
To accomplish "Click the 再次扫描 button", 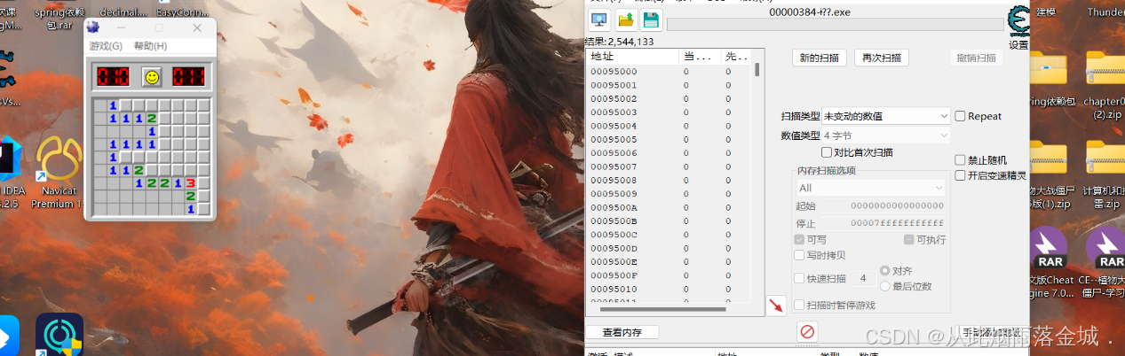I will point(882,58).
